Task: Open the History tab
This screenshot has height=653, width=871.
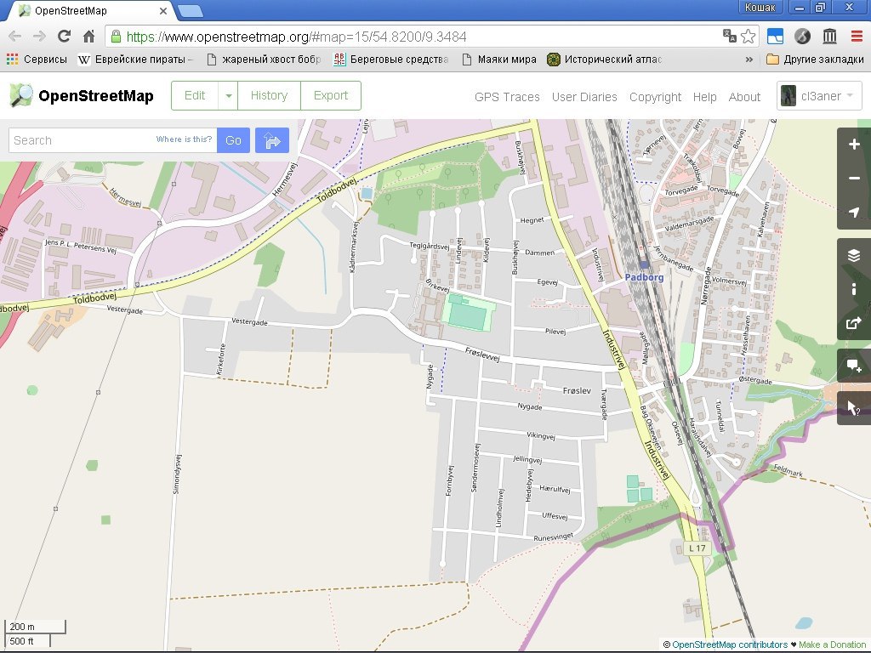Action: [x=269, y=96]
